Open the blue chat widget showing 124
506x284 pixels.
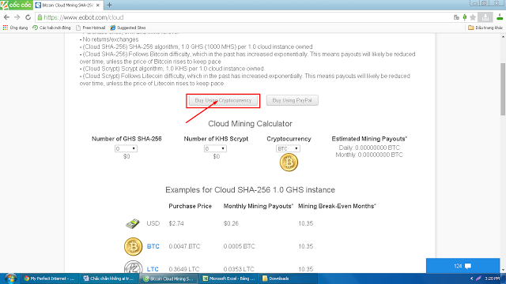(463, 266)
